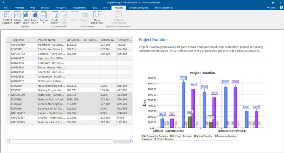
Task: Select the Reports tab
Action: (119, 8)
